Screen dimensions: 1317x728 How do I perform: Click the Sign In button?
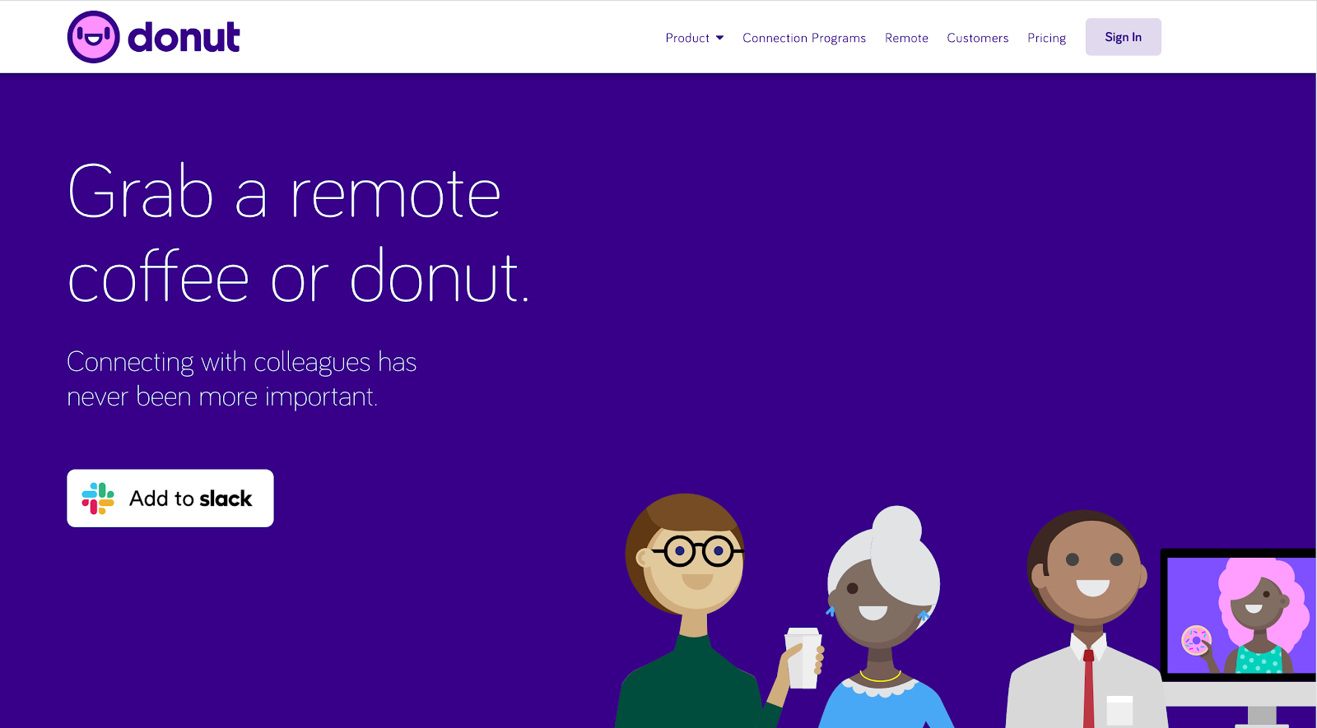tap(1123, 37)
